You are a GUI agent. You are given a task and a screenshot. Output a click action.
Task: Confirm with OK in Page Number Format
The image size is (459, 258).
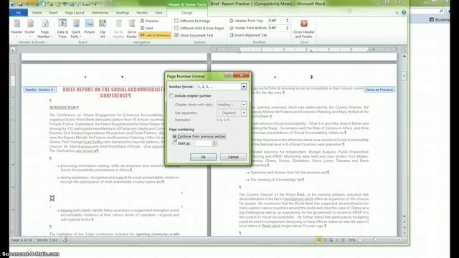pos(204,157)
